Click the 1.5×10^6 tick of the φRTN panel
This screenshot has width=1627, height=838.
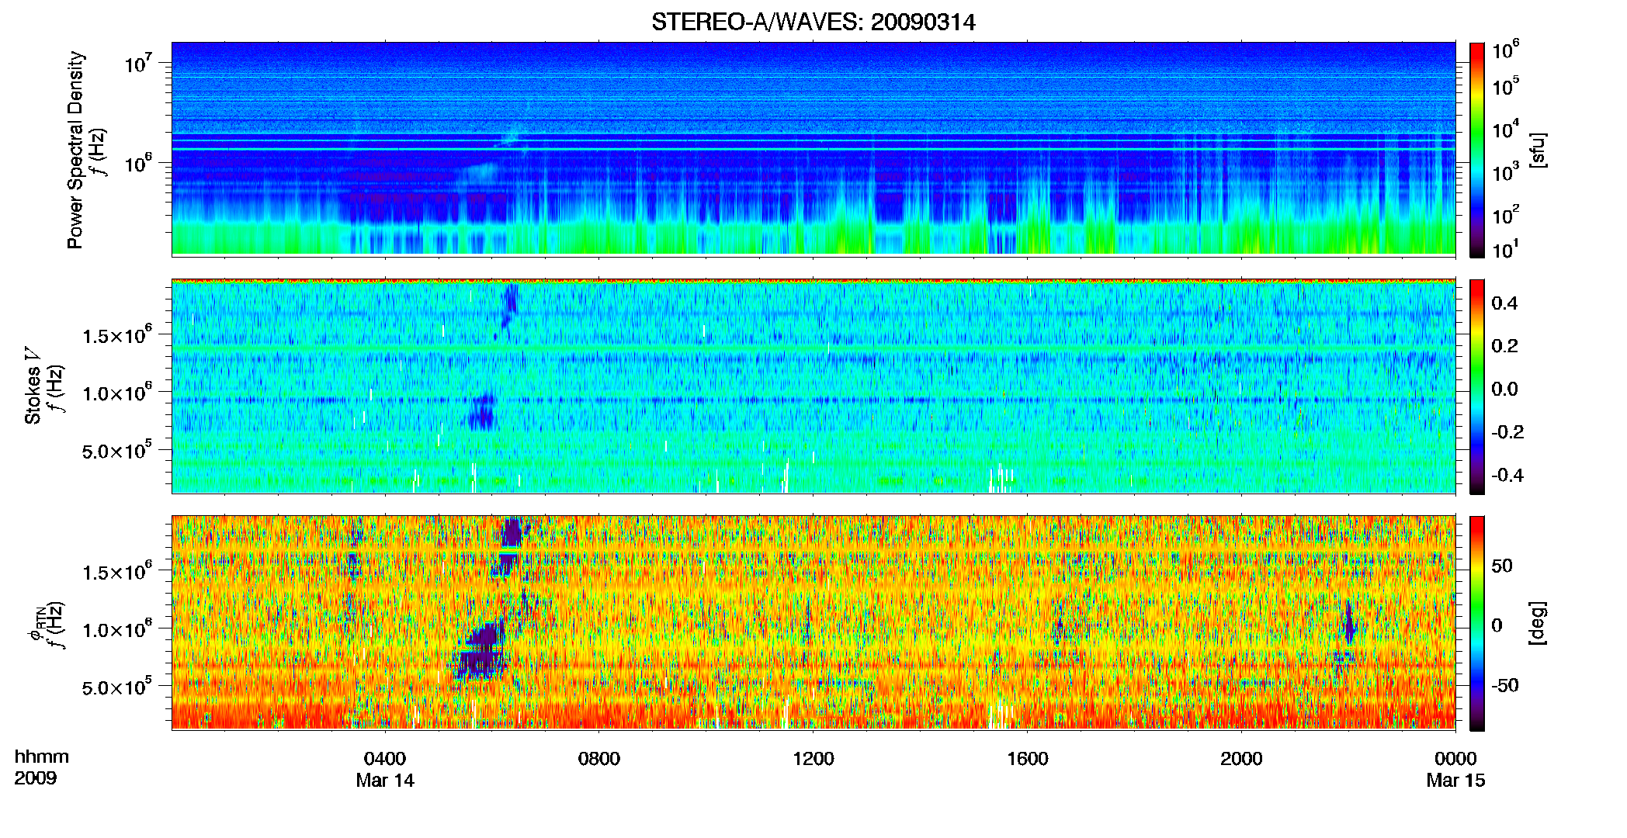click(117, 571)
